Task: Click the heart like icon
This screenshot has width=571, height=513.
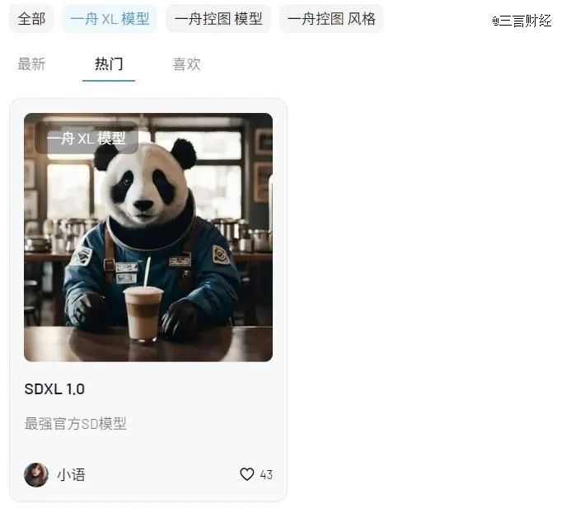Action: coord(246,474)
